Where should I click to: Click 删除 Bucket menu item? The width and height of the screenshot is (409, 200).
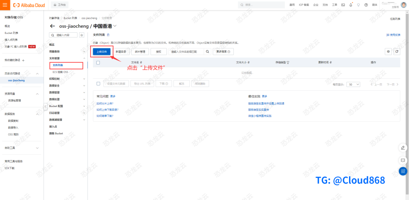[56, 133]
